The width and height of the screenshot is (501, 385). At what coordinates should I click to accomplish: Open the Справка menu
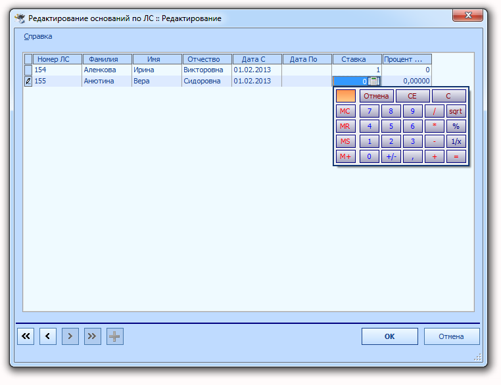coord(37,36)
